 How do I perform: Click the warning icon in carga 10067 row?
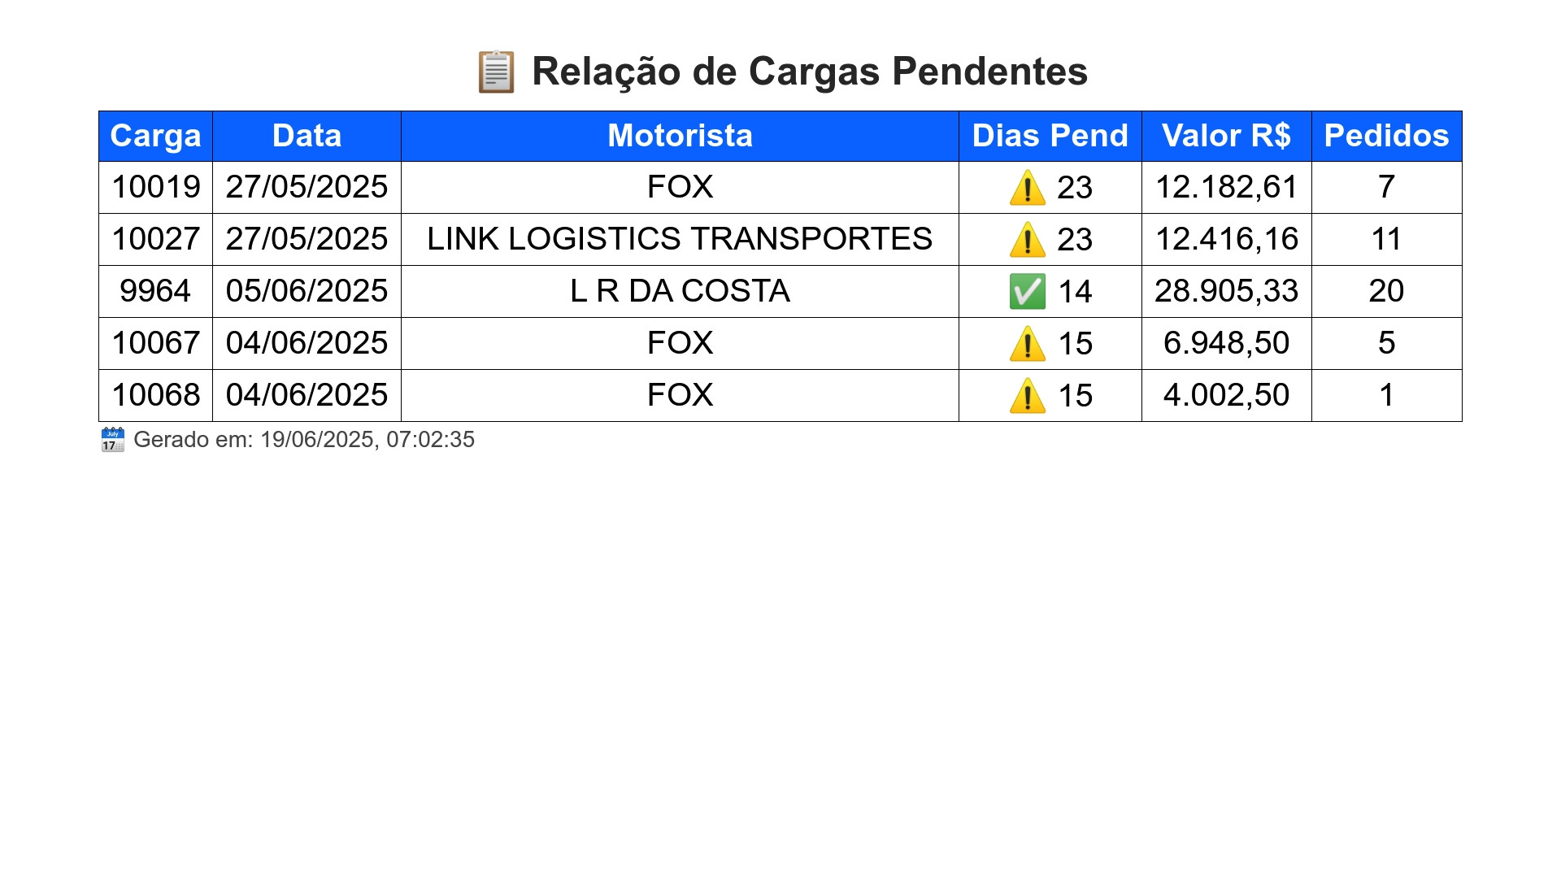1028,344
